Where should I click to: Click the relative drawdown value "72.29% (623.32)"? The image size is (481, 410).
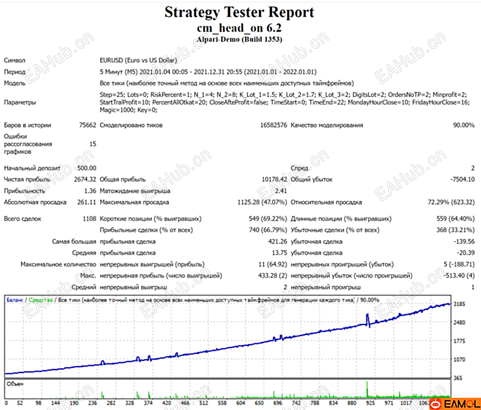coord(451,202)
